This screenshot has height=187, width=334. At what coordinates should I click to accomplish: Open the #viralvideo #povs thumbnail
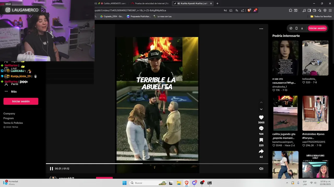coord(315,113)
